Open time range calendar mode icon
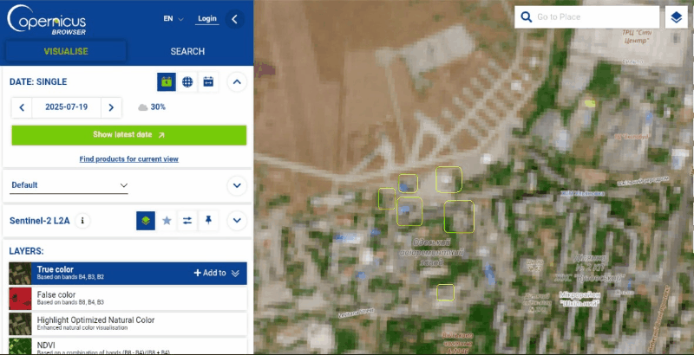The height and width of the screenshot is (355, 694). coord(208,81)
